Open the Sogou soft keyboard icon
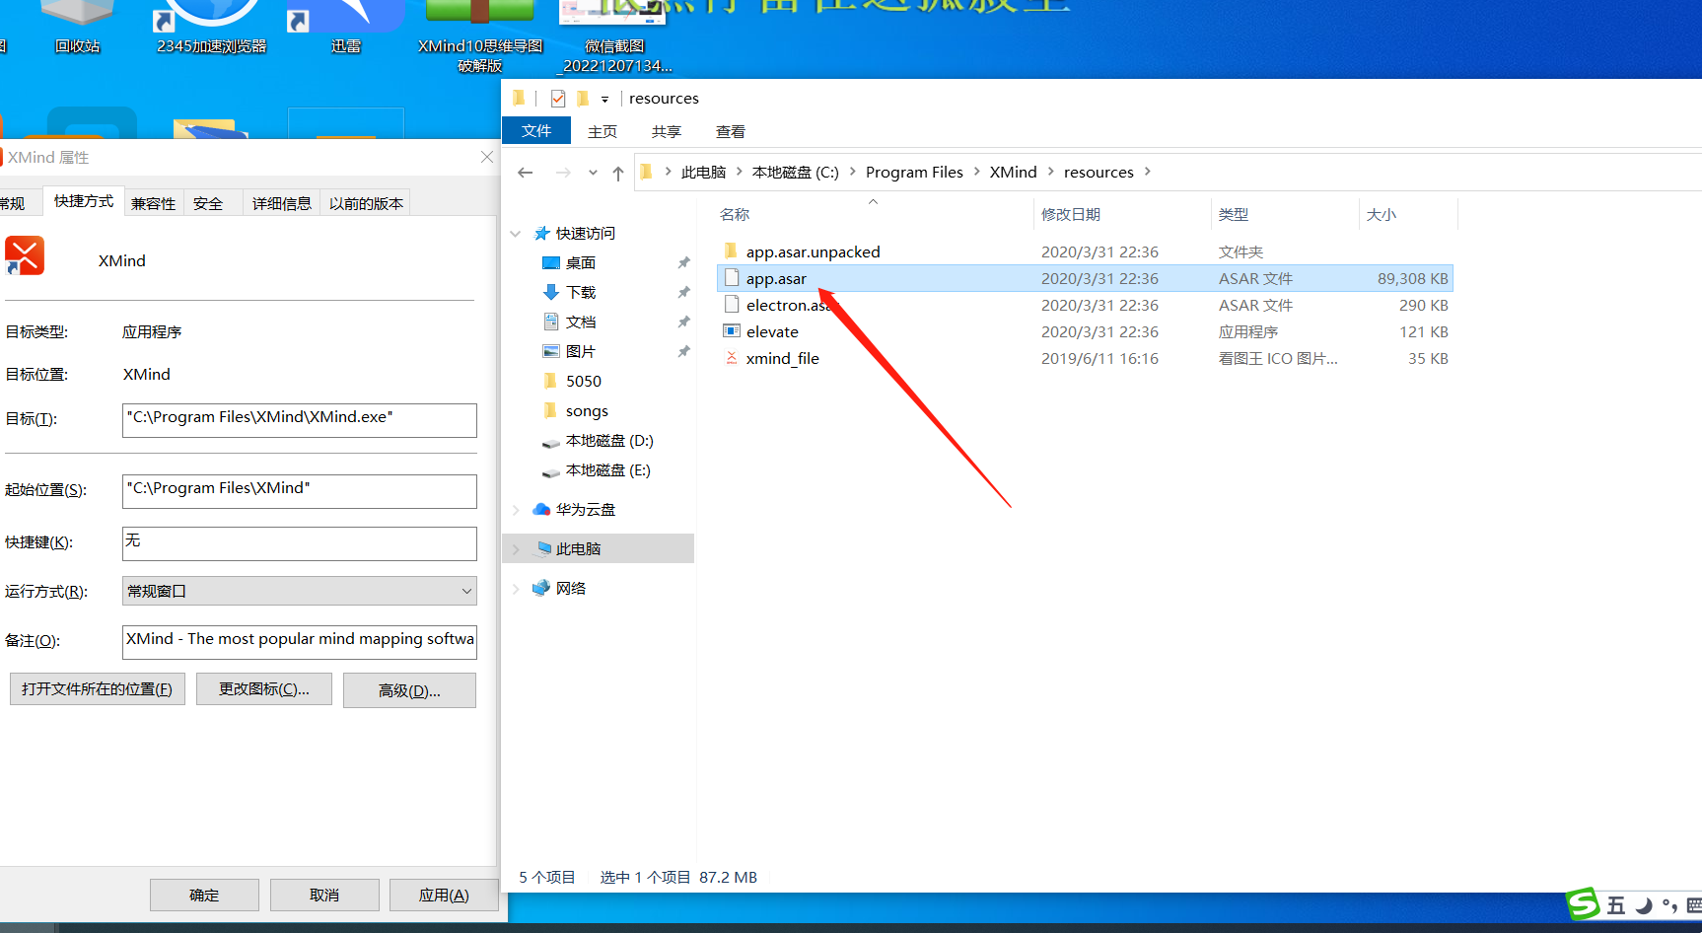1702x933 pixels. (x=1694, y=905)
